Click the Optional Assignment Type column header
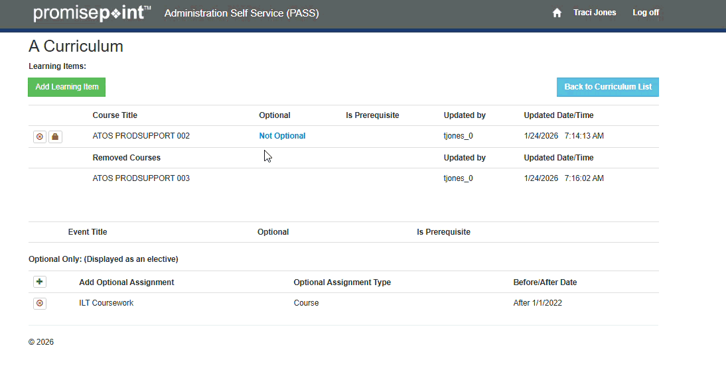The height and width of the screenshot is (366, 726). [342, 282]
